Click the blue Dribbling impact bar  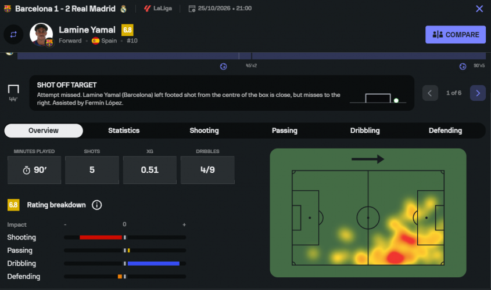coord(153,263)
